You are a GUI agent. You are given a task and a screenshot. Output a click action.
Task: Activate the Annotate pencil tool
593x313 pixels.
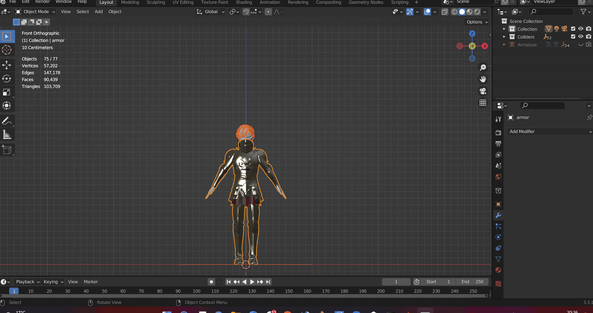[x=7, y=121]
